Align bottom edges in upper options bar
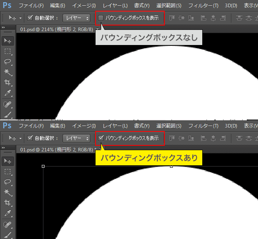 tap(191, 18)
